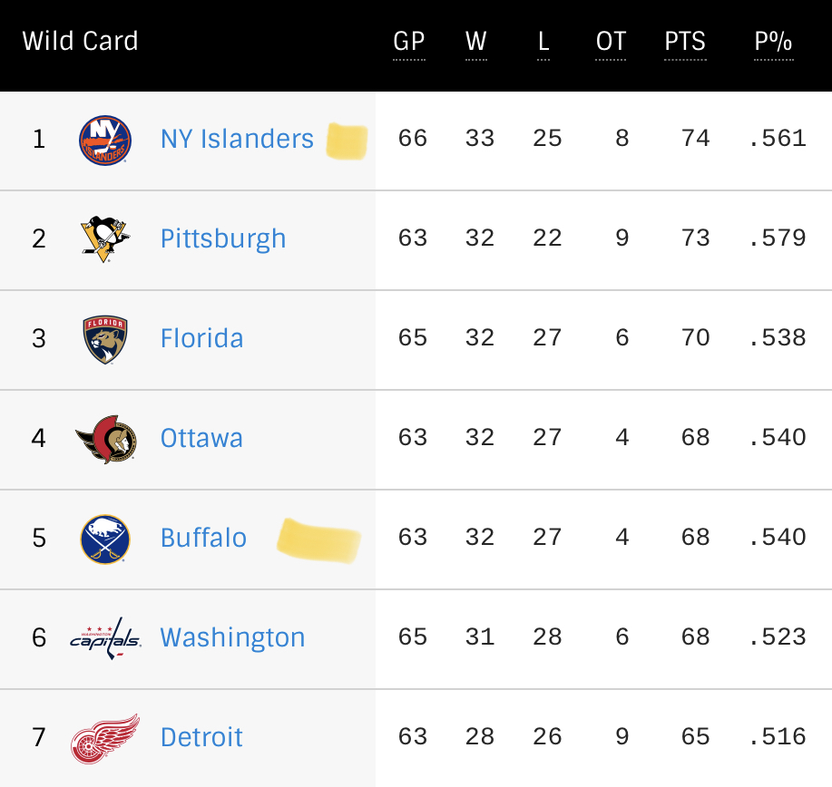Open the Washington team page
The width and height of the screenshot is (832, 787).
click(232, 637)
